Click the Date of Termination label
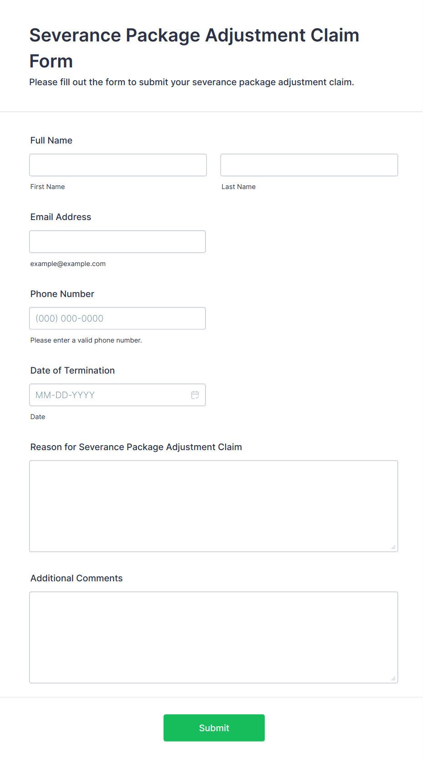This screenshot has height=764, width=423. tap(73, 370)
